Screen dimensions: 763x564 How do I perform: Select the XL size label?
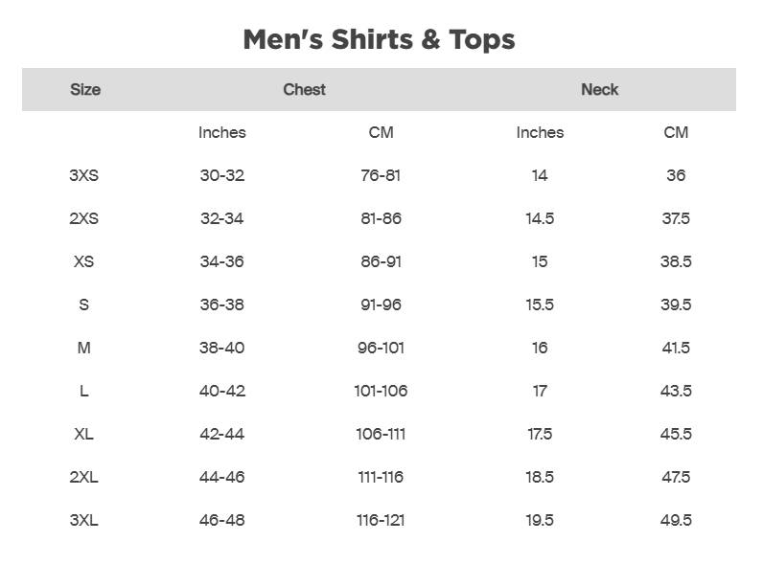coord(84,434)
